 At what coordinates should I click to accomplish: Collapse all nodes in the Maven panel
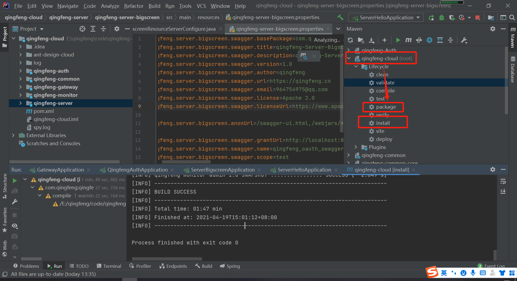450,40
